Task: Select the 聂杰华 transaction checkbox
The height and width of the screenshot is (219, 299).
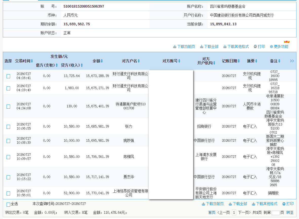Action: tap(8, 177)
